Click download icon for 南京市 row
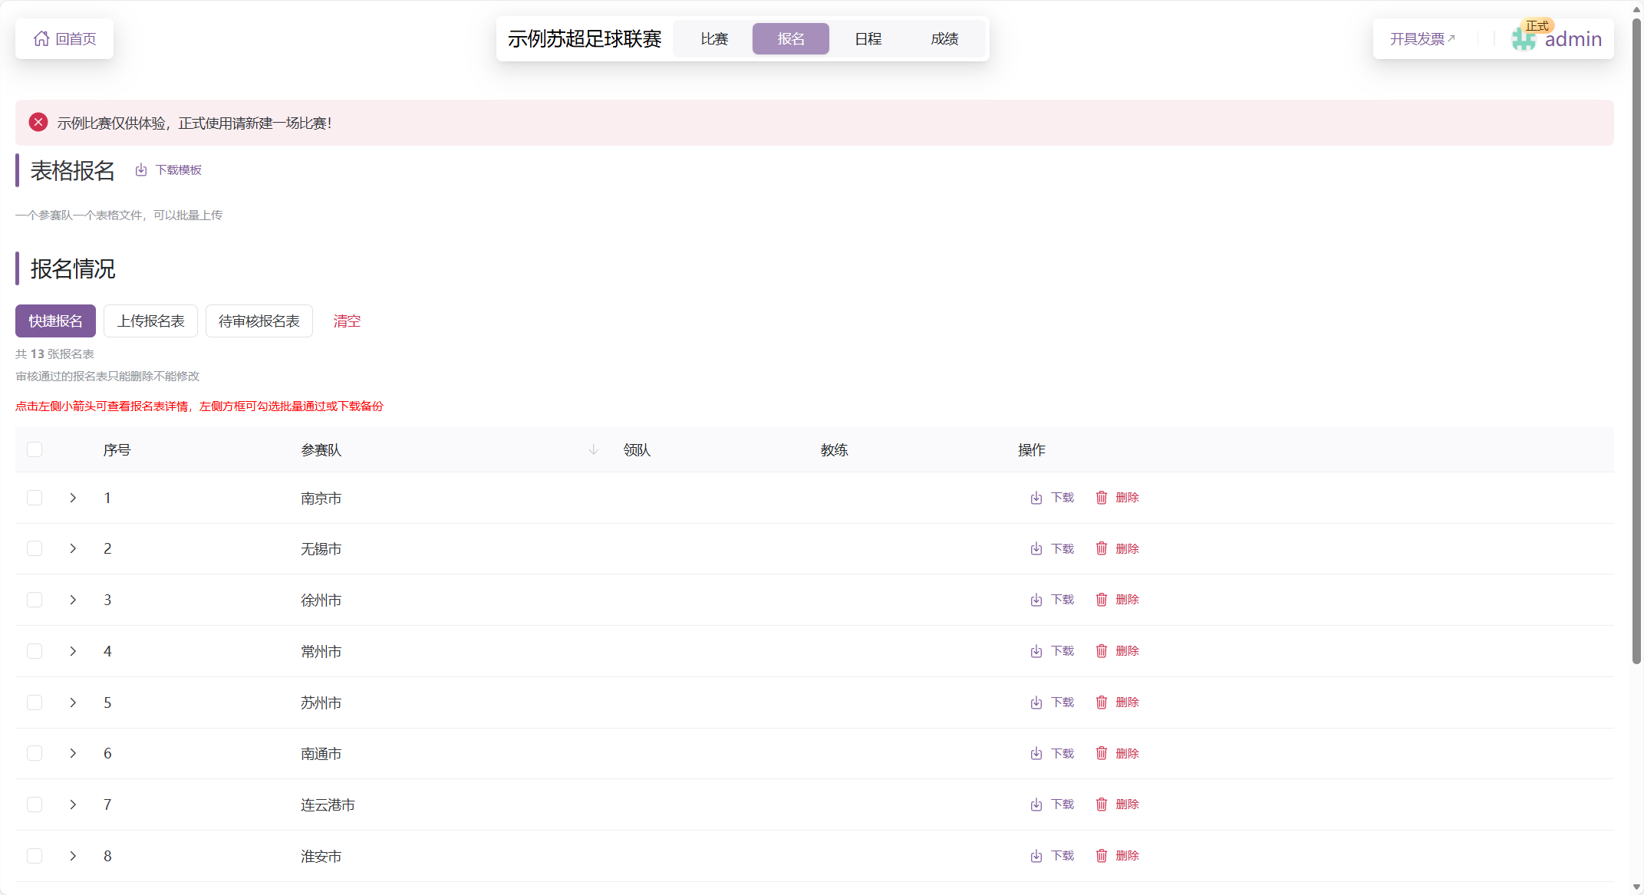 click(x=1036, y=498)
